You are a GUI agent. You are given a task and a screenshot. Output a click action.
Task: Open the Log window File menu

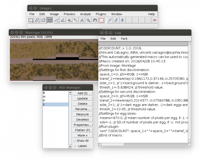(103, 39)
